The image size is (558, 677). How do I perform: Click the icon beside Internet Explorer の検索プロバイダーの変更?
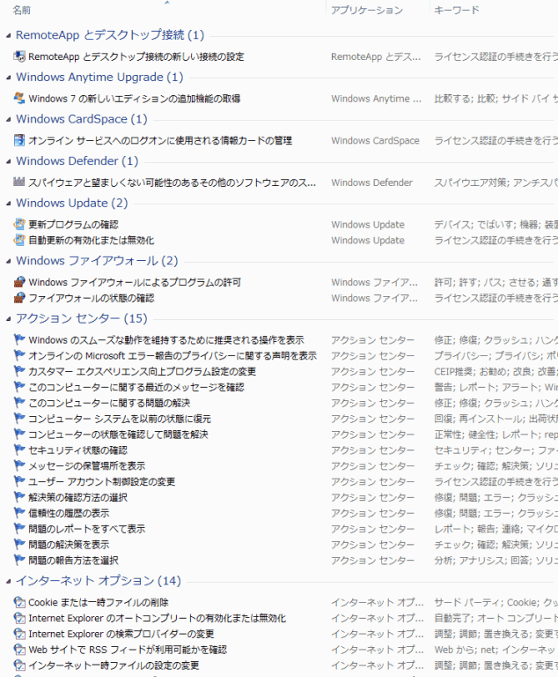tap(19, 634)
